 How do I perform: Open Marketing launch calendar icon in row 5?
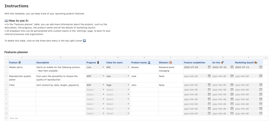pos(261,90)
